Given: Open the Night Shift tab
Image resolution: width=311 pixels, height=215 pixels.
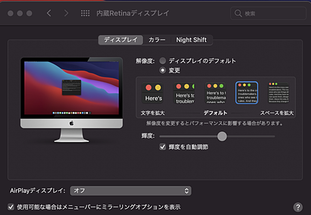Looking at the screenshot, I should 192,40.
